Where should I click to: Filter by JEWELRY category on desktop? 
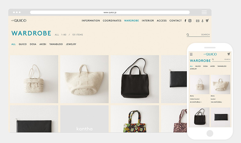[71, 44]
